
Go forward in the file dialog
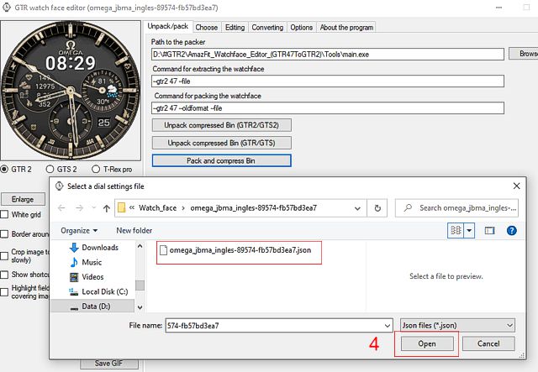(79, 208)
